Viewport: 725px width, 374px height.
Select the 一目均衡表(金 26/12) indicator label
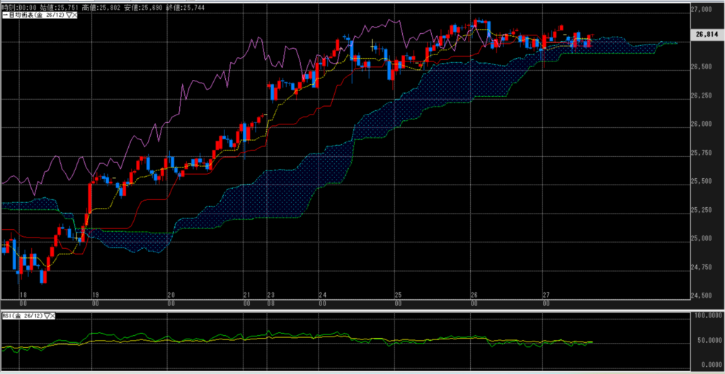32,15
